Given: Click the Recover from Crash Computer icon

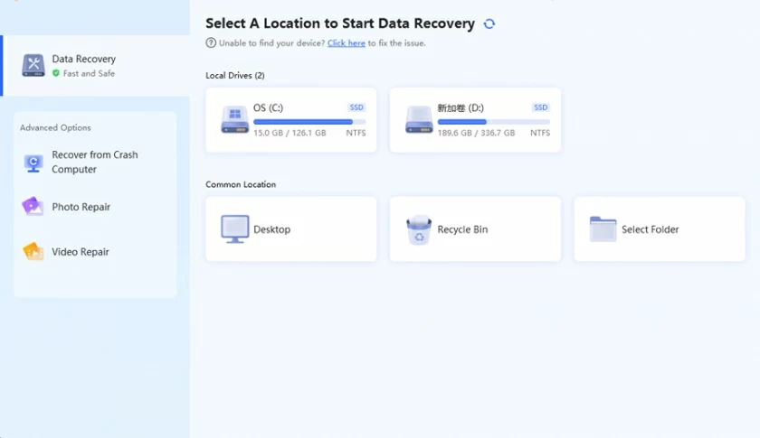Looking at the screenshot, I should coord(33,163).
